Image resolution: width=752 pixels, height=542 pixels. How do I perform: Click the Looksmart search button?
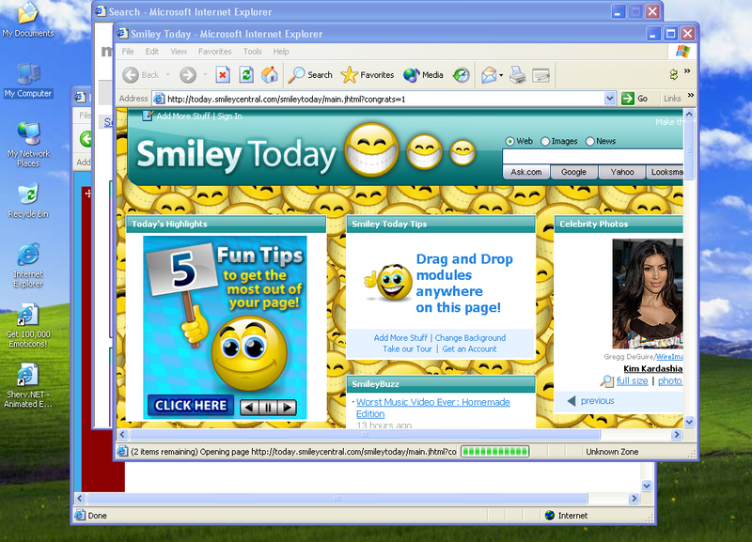click(x=666, y=172)
